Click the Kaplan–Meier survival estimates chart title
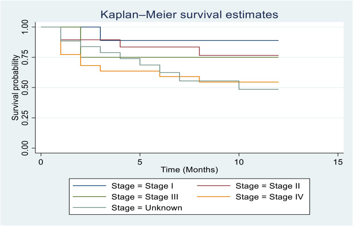 coord(192,14)
